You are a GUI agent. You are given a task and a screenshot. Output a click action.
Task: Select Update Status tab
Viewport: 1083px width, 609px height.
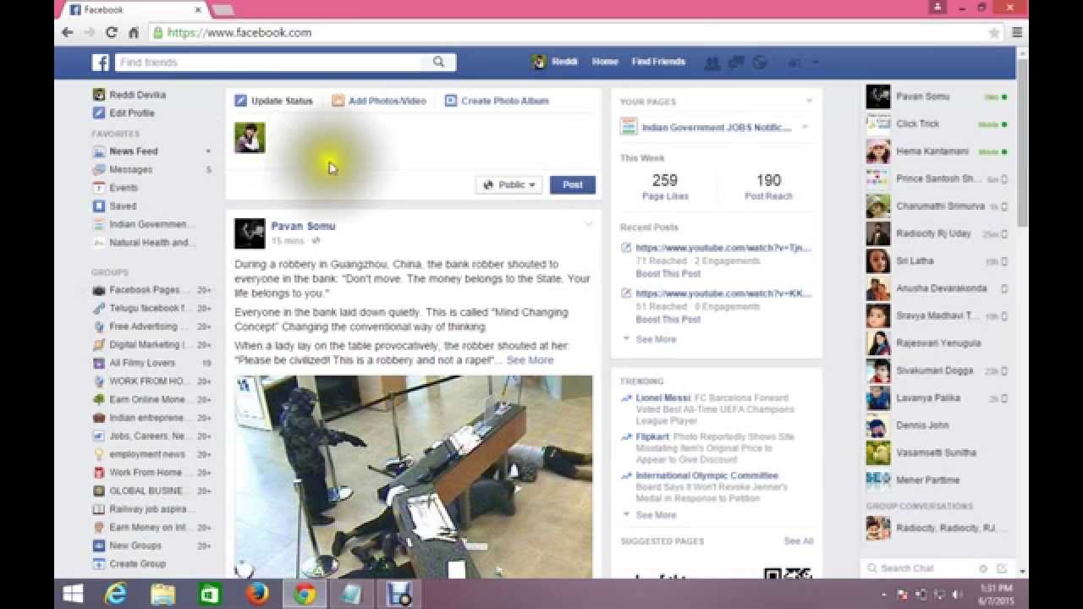click(274, 101)
